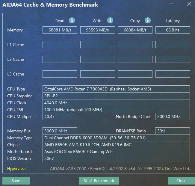This screenshot has height=186, width=195.
Task: Select the Memory Write result field
Action: pos(98,30)
